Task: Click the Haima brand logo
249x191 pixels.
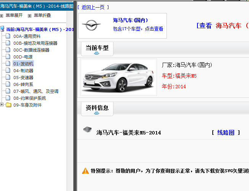Action: (91, 25)
